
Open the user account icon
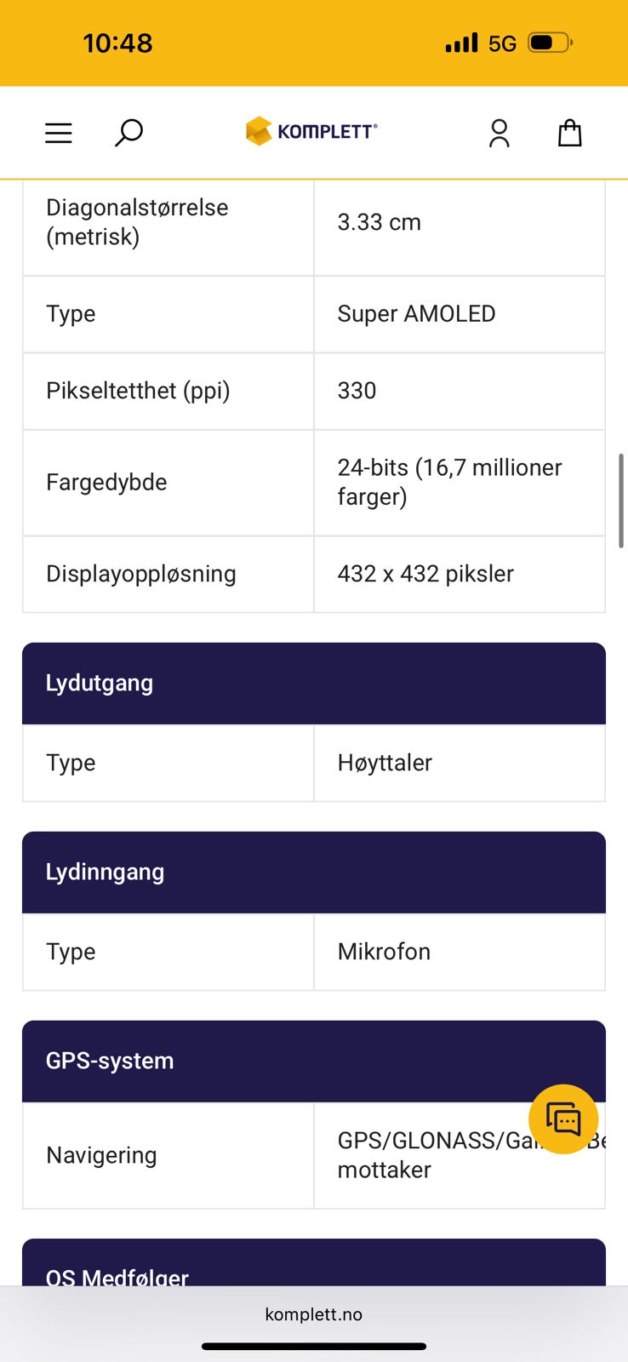(x=499, y=133)
